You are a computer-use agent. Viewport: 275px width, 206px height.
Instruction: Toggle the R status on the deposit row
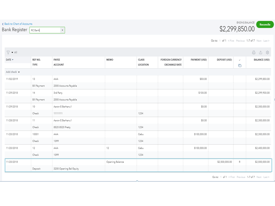[239, 162]
